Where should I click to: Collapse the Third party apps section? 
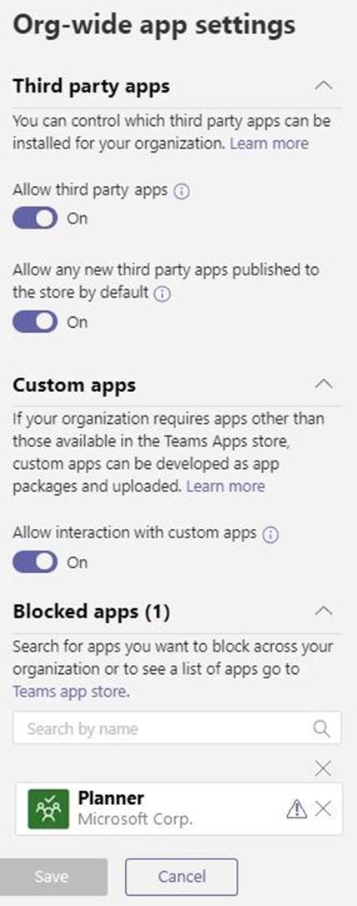(324, 86)
